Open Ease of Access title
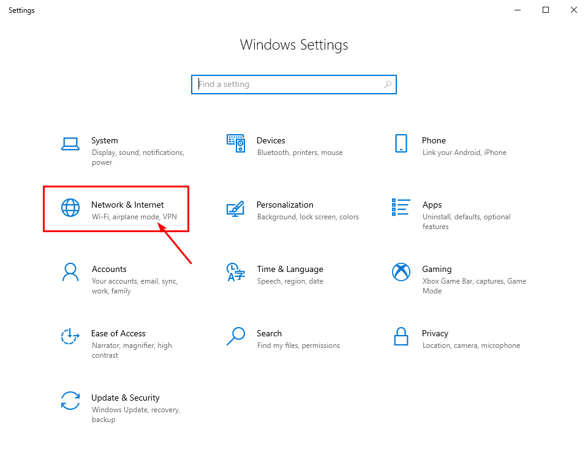This screenshot has width=588, height=449. point(118,333)
